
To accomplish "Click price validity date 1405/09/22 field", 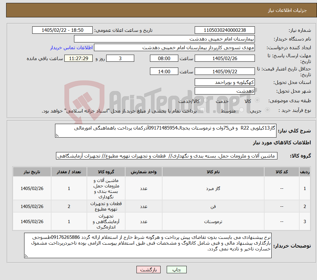I will (225, 71).
